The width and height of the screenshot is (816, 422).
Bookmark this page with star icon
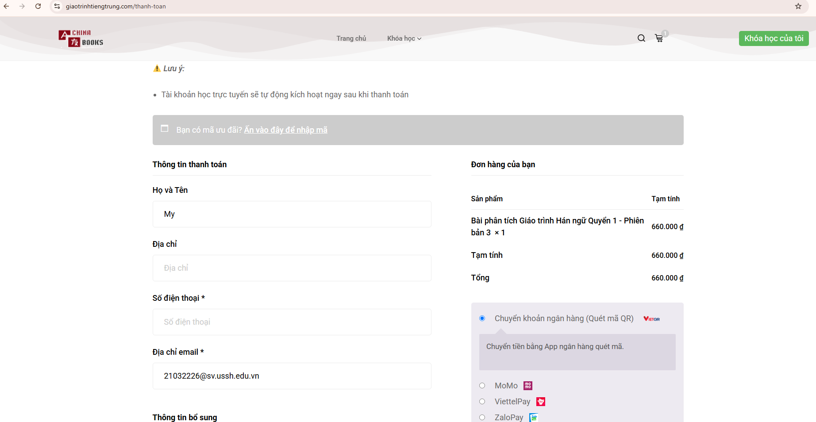click(798, 6)
